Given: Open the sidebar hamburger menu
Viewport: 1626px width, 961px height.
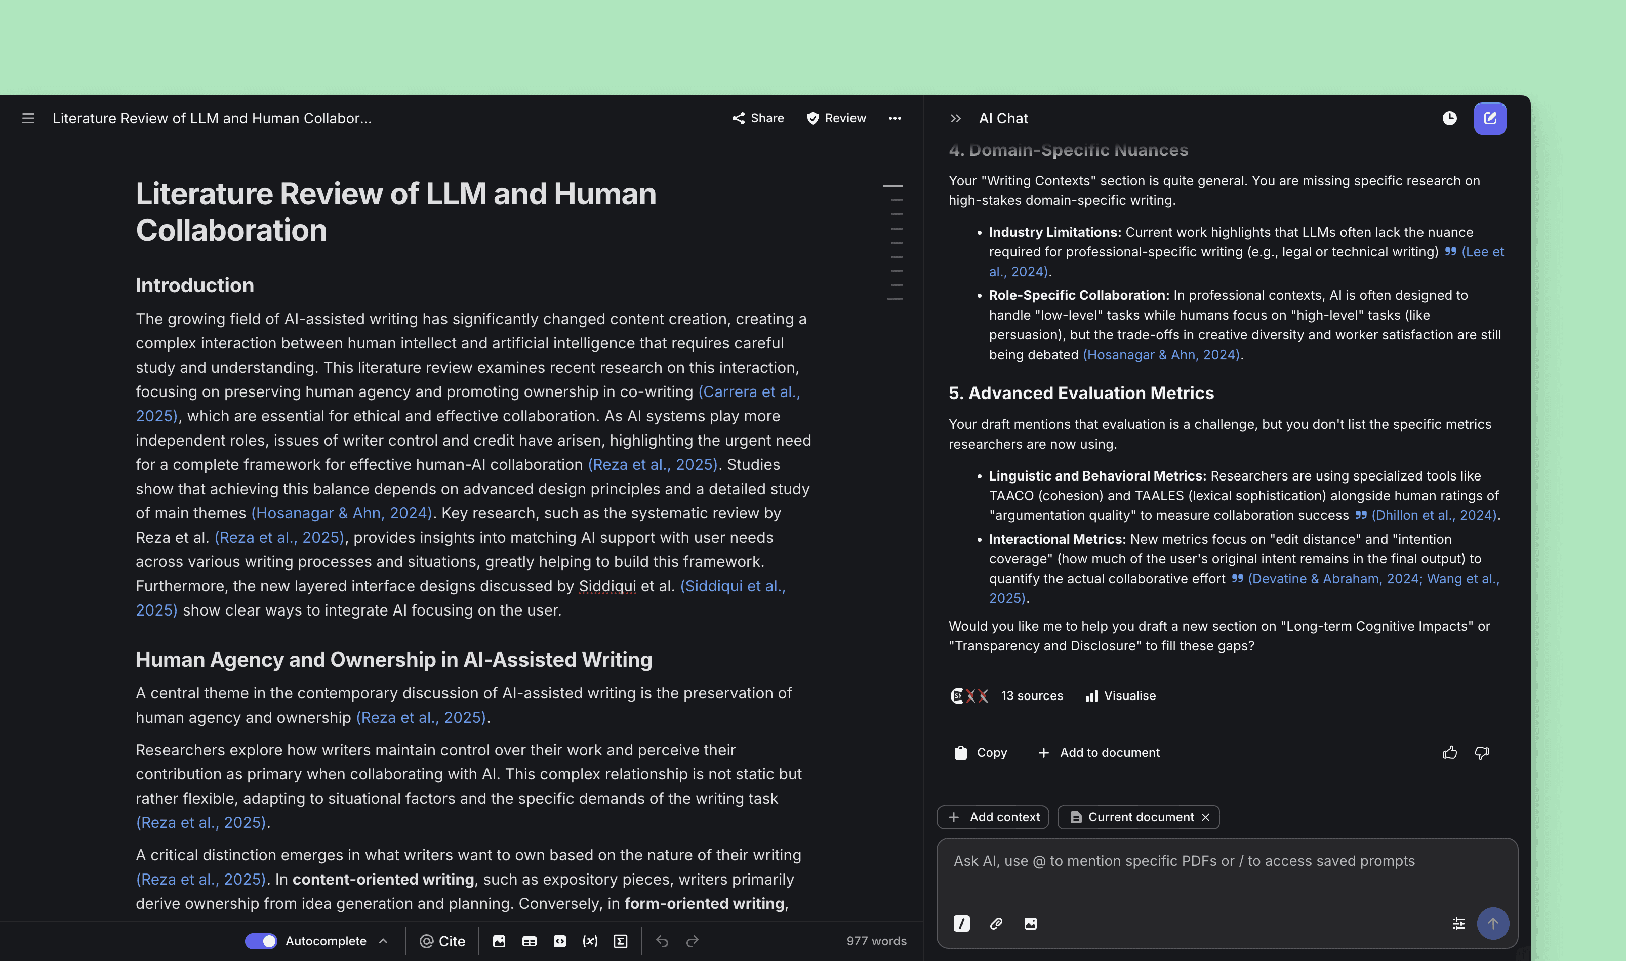Looking at the screenshot, I should [x=28, y=118].
